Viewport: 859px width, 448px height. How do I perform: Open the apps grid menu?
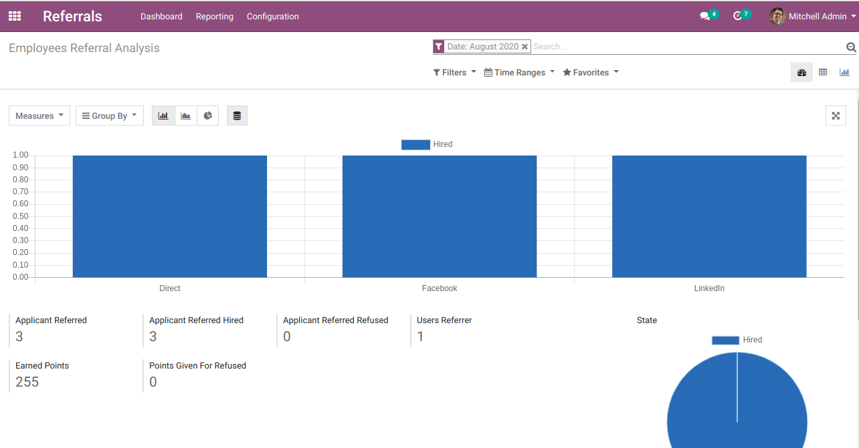[x=14, y=16]
